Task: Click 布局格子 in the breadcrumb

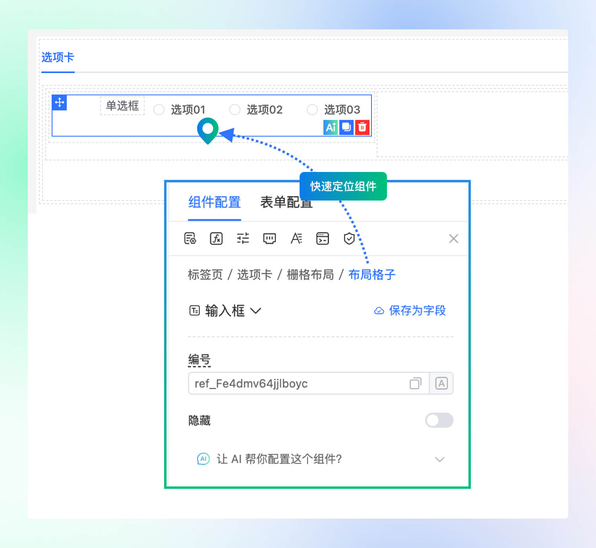Action: coord(372,275)
